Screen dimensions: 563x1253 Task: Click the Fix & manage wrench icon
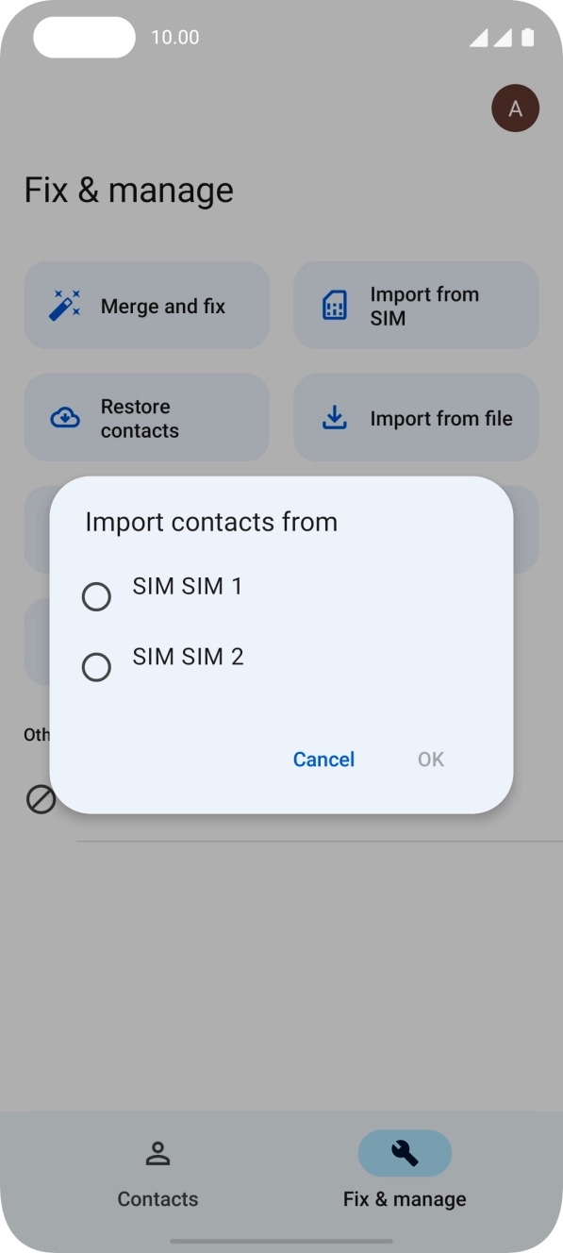(405, 1153)
